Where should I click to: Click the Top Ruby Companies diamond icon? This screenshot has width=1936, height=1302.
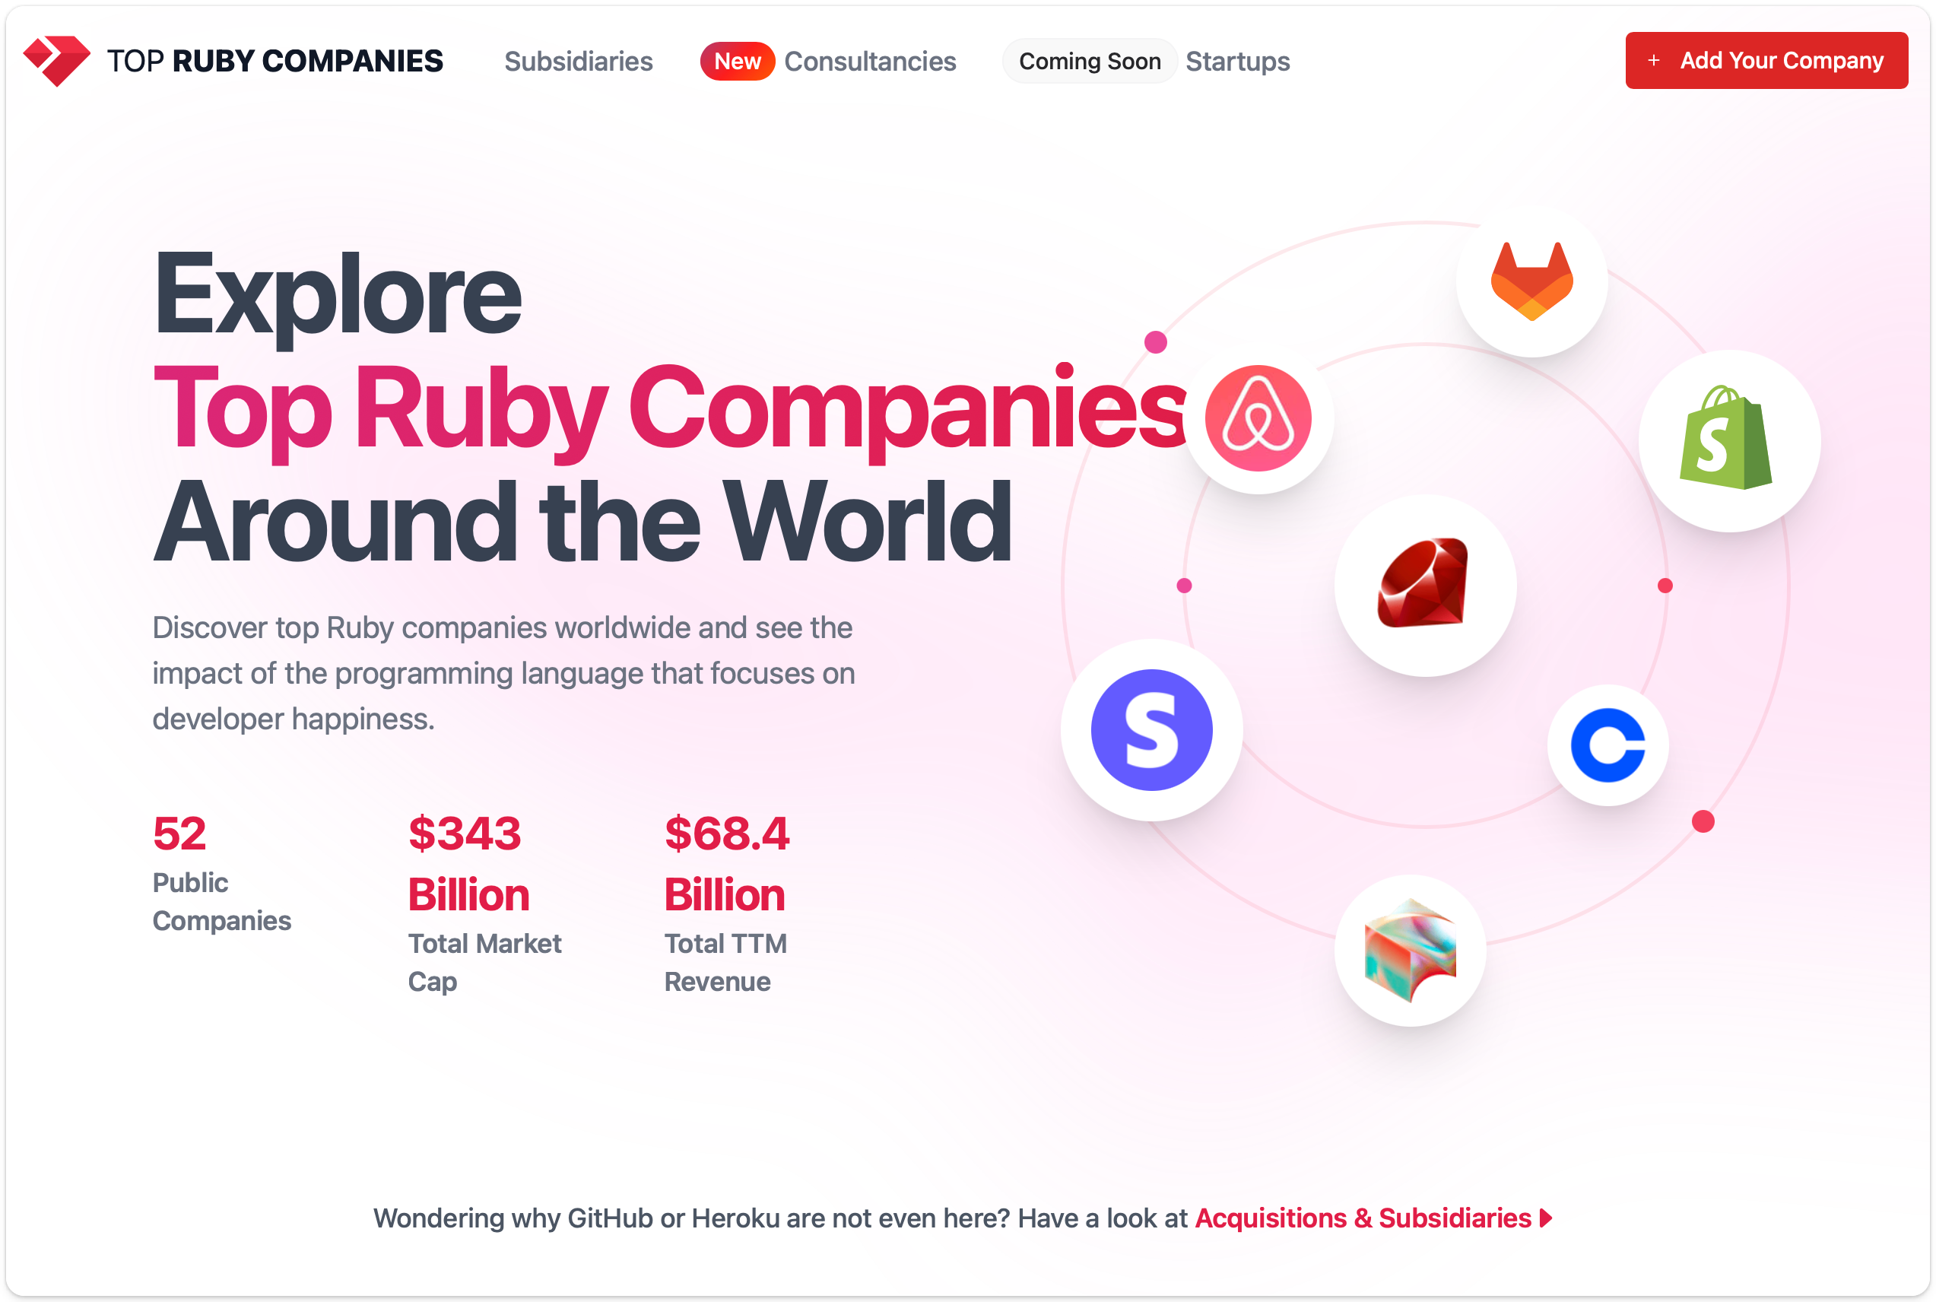tap(58, 59)
